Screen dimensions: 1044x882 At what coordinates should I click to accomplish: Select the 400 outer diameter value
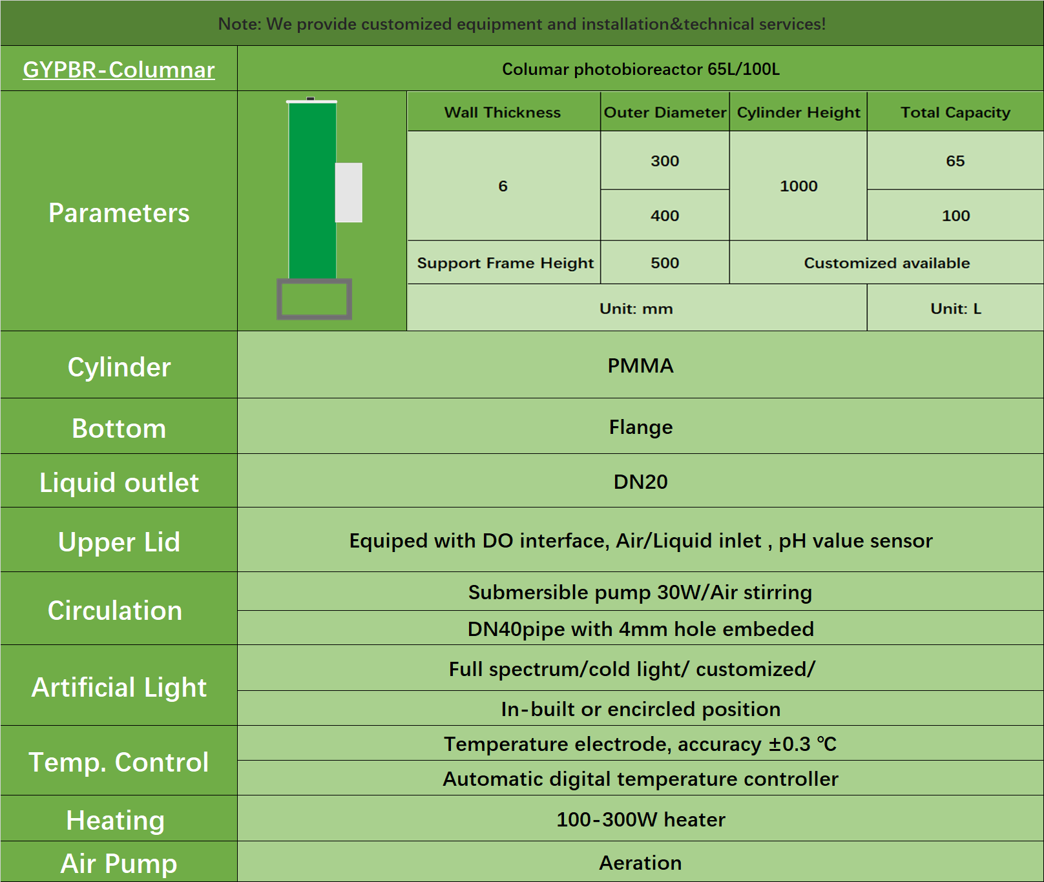click(x=665, y=216)
